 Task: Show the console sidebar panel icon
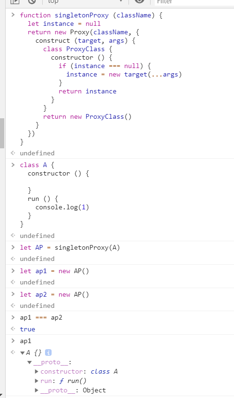click(x=15, y=1)
